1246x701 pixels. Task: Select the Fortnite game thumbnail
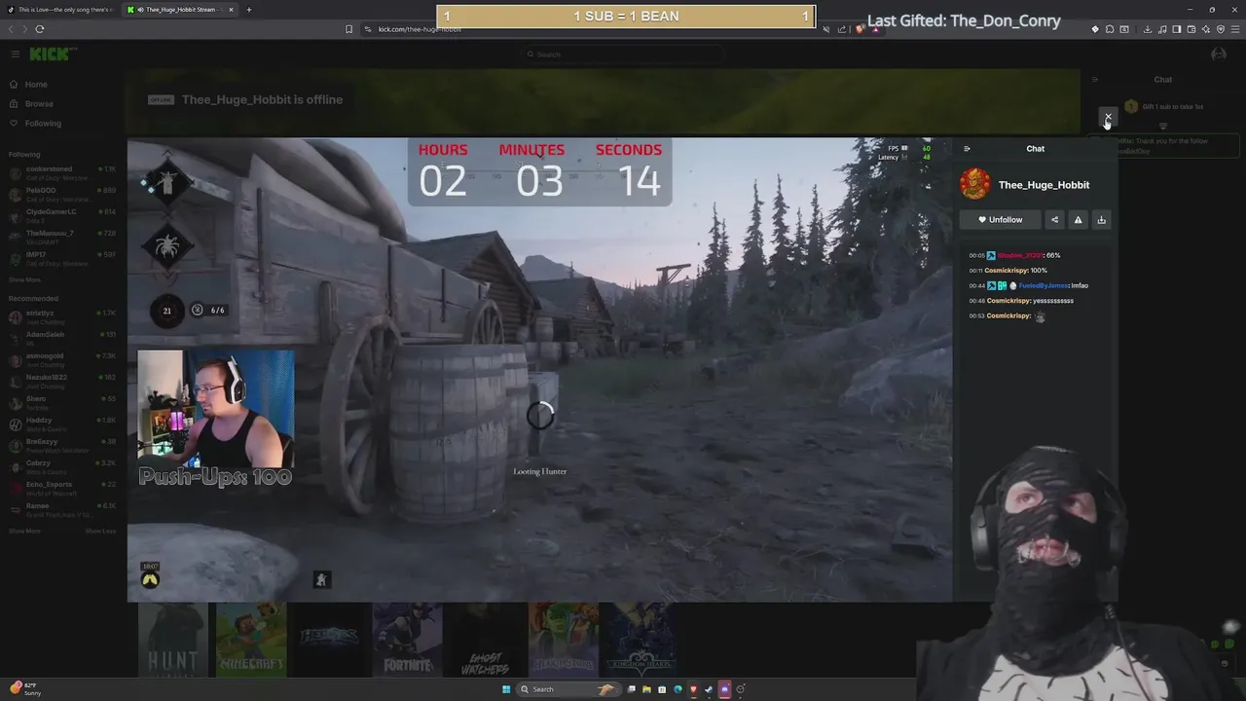(x=407, y=640)
